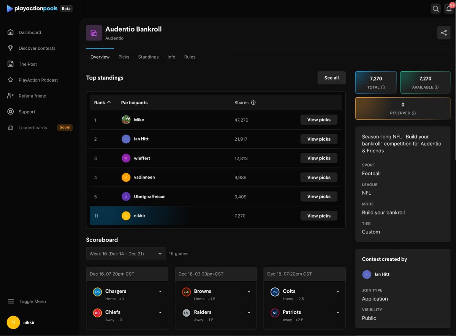
Task: Click the Toggle Menu hamburger icon
Action: pos(11,301)
